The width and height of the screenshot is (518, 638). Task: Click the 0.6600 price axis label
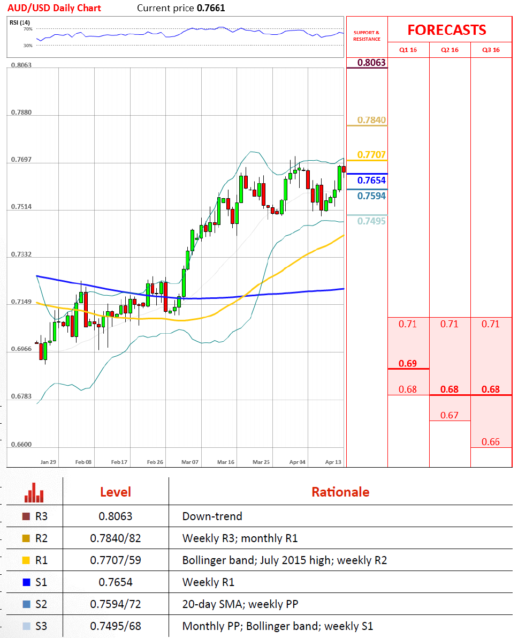(21, 444)
